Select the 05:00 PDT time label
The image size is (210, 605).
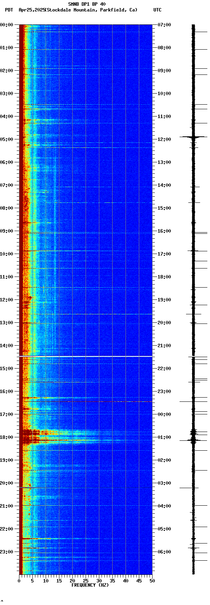[6, 139]
